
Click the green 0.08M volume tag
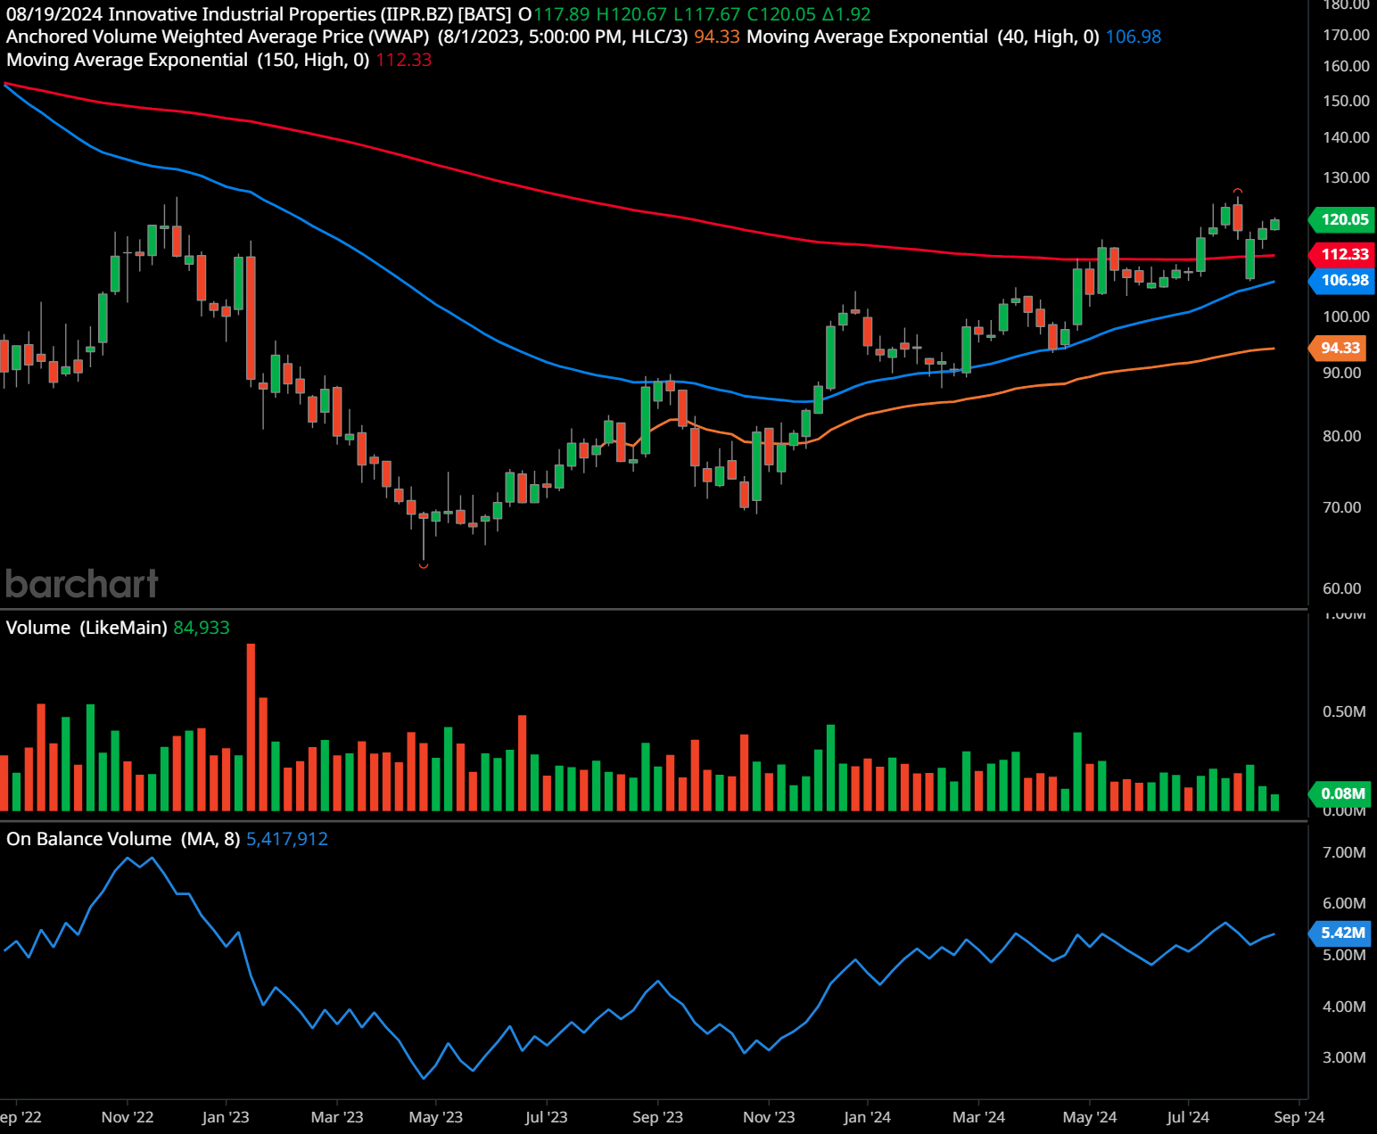pos(1340,793)
